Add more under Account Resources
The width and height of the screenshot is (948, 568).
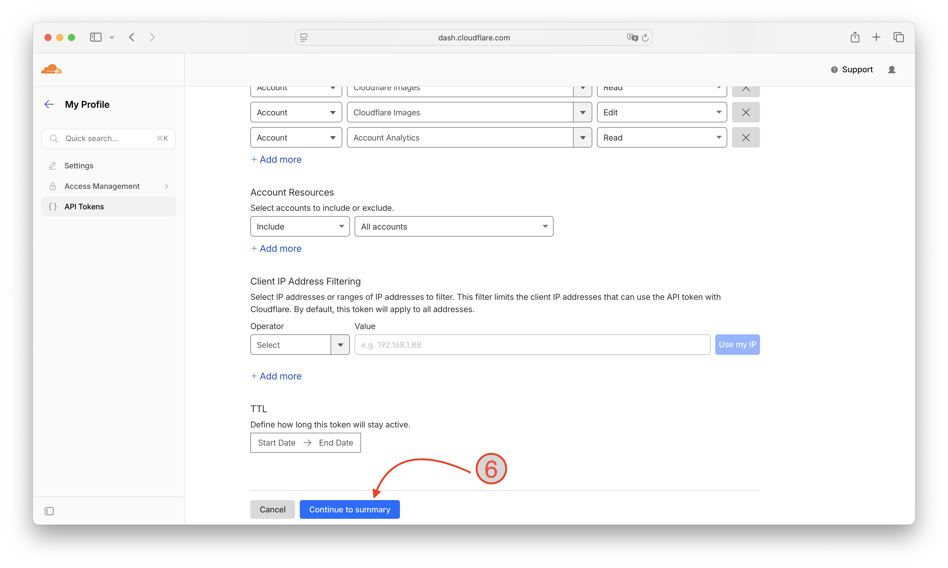point(276,249)
